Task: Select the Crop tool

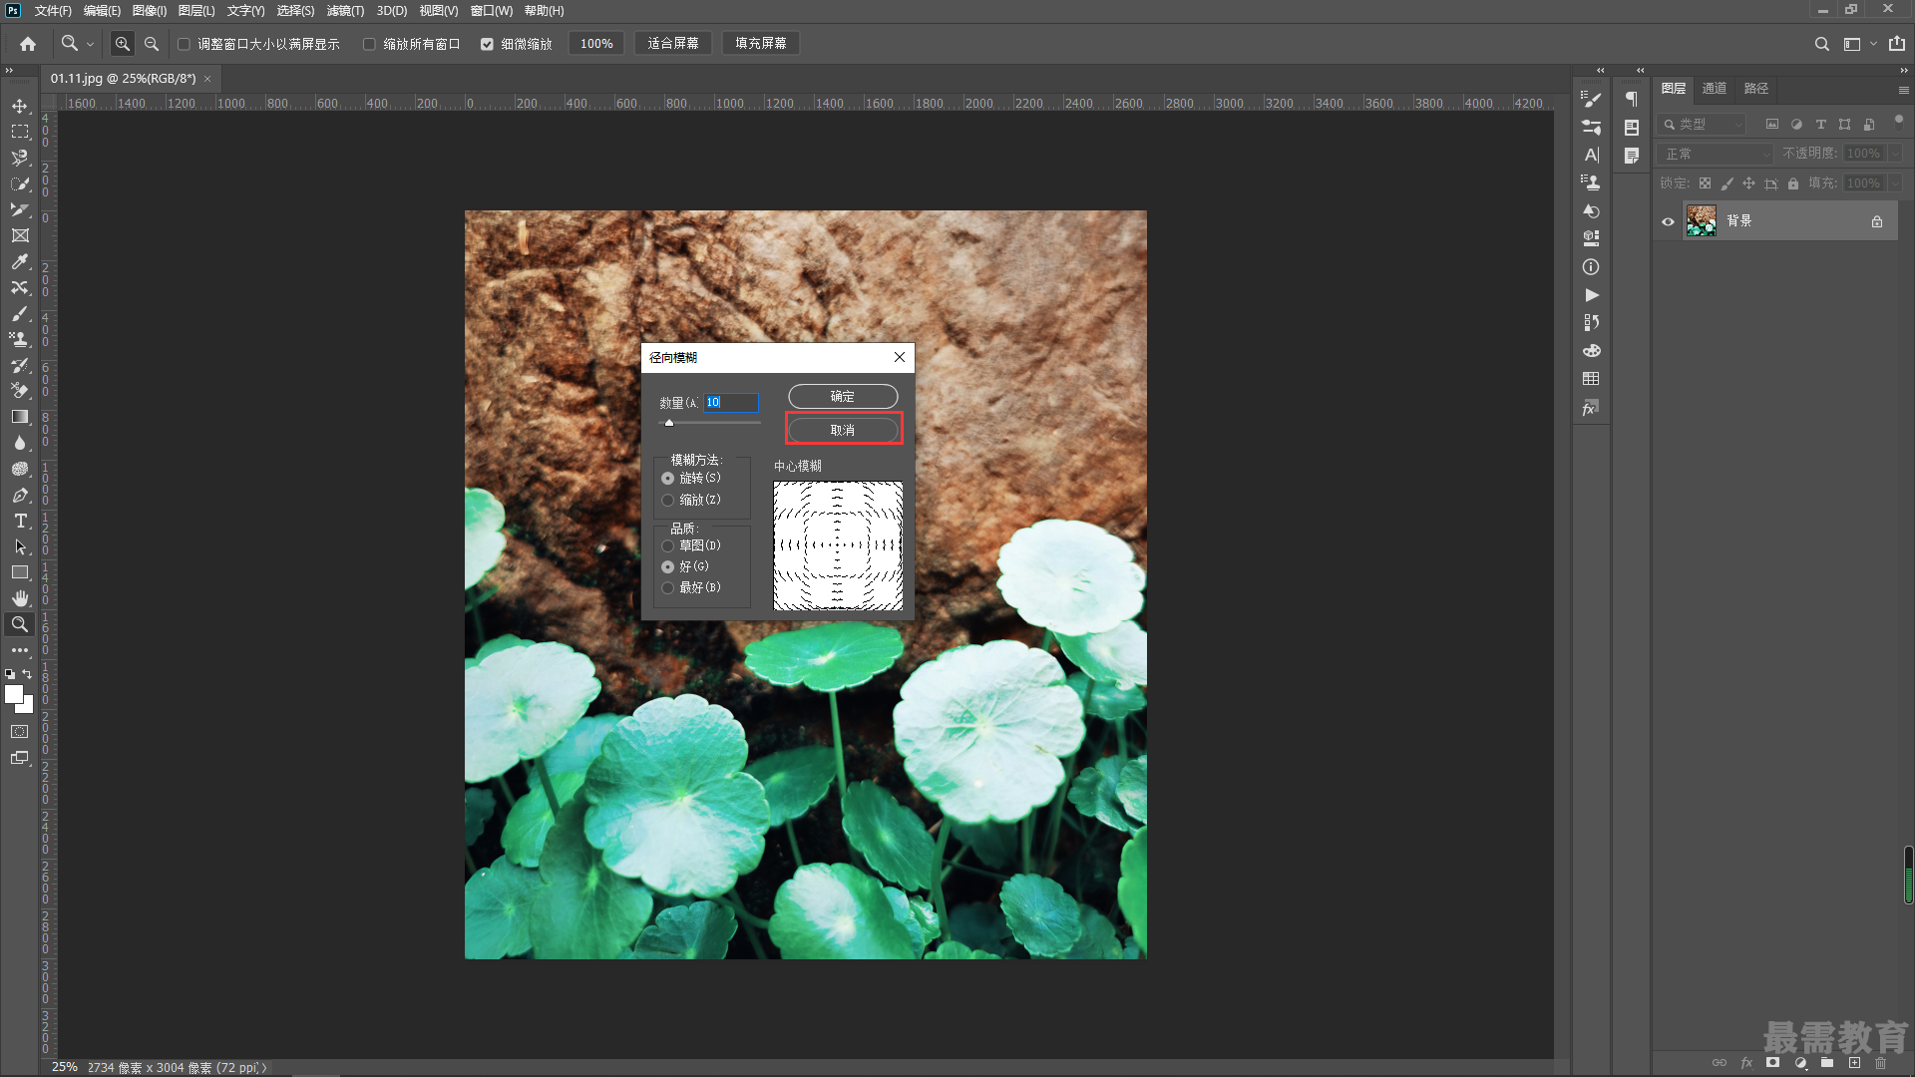Action: [x=20, y=209]
